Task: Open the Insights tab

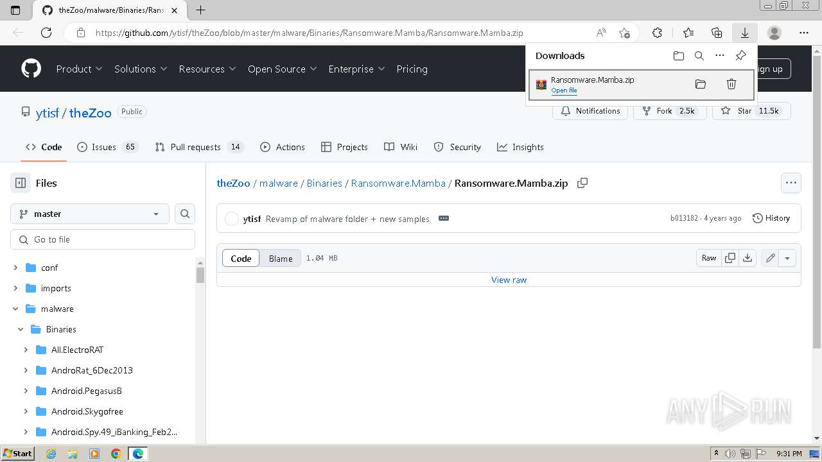Action: tap(520, 147)
